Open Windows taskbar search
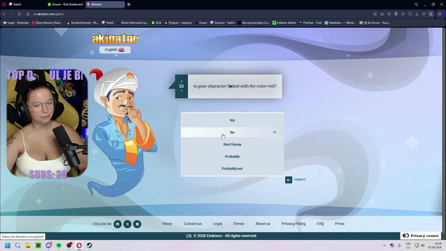Viewport: 446px width, 251px height. click(18, 245)
